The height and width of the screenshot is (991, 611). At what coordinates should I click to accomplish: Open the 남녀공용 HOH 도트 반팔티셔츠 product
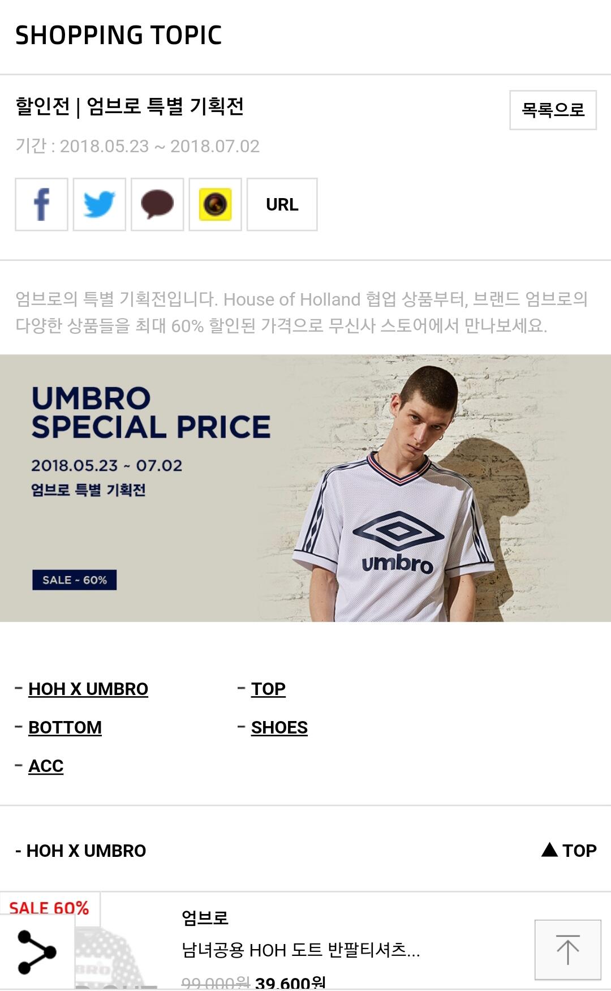(x=300, y=950)
